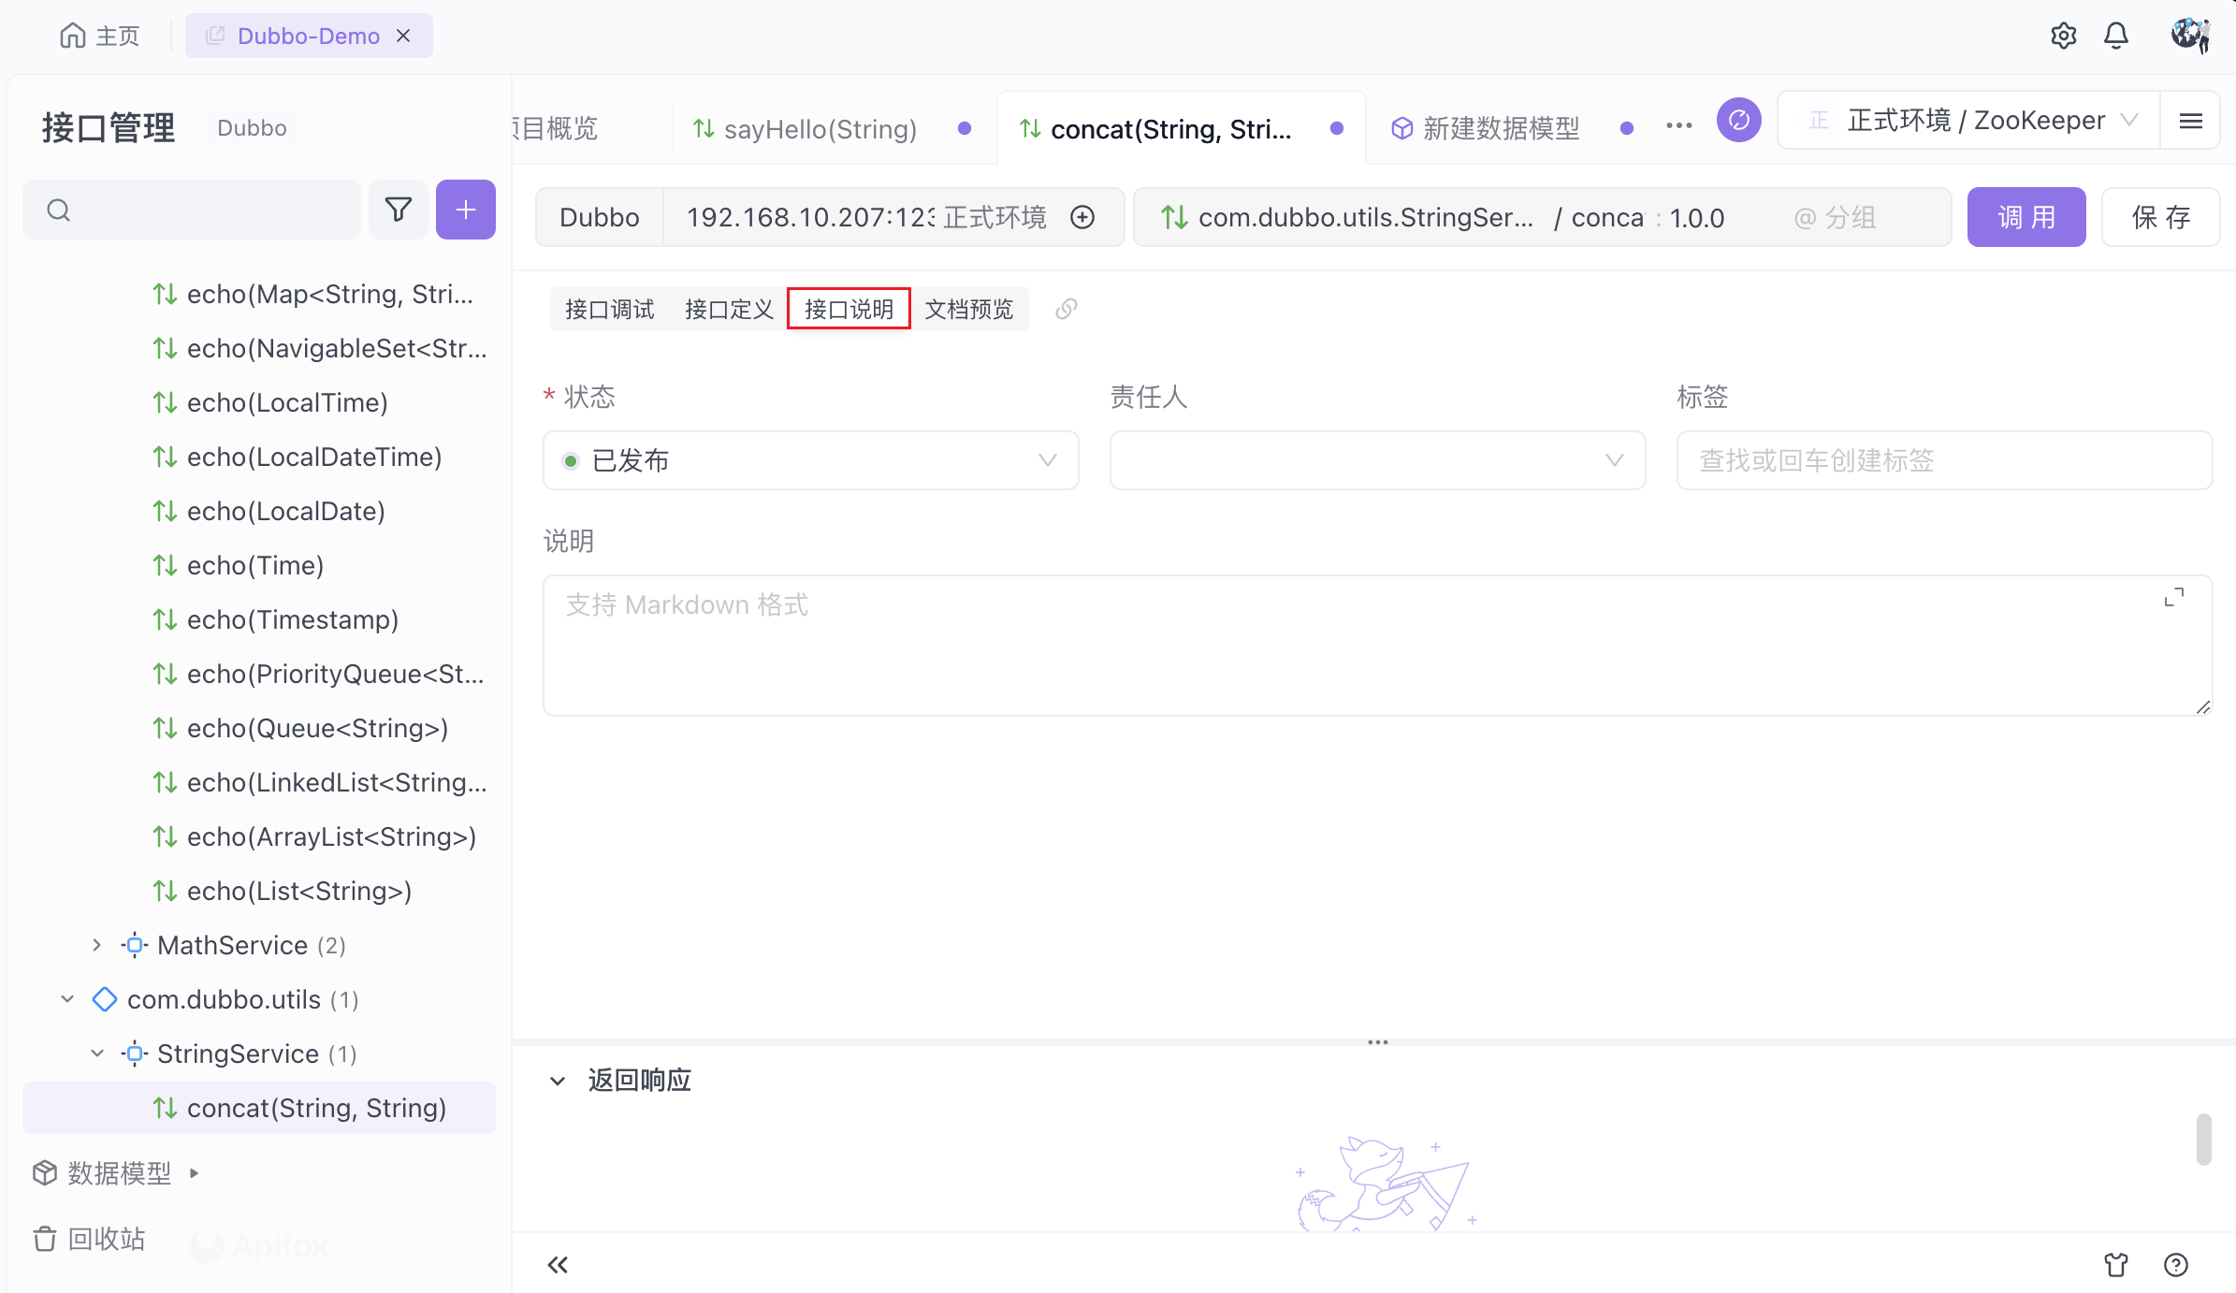Click the filter funnel icon

[398, 210]
